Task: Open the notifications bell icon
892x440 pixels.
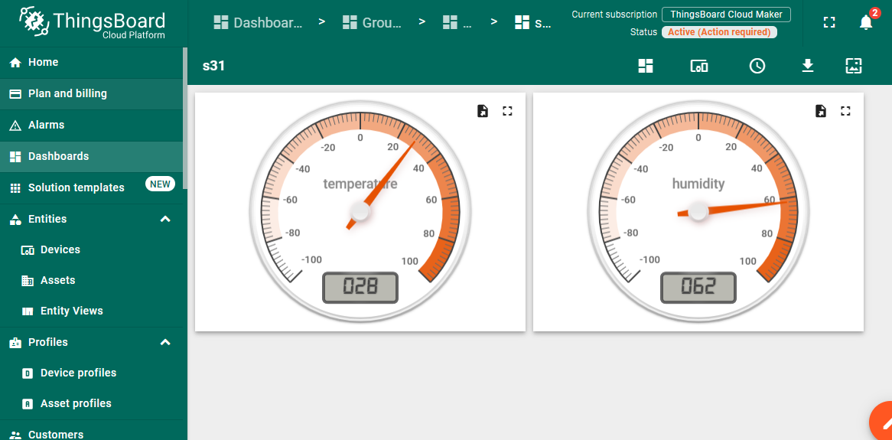Action: (x=866, y=22)
